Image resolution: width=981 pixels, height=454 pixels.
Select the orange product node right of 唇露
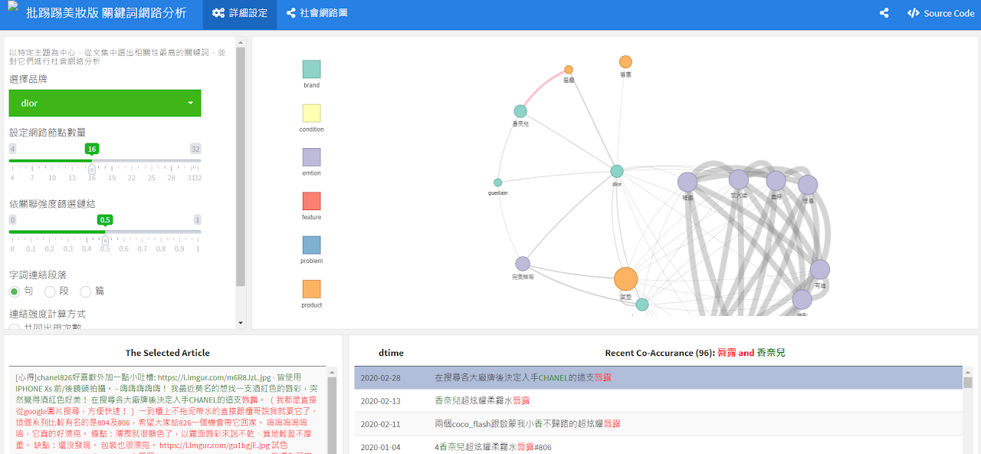[x=625, y=61]
